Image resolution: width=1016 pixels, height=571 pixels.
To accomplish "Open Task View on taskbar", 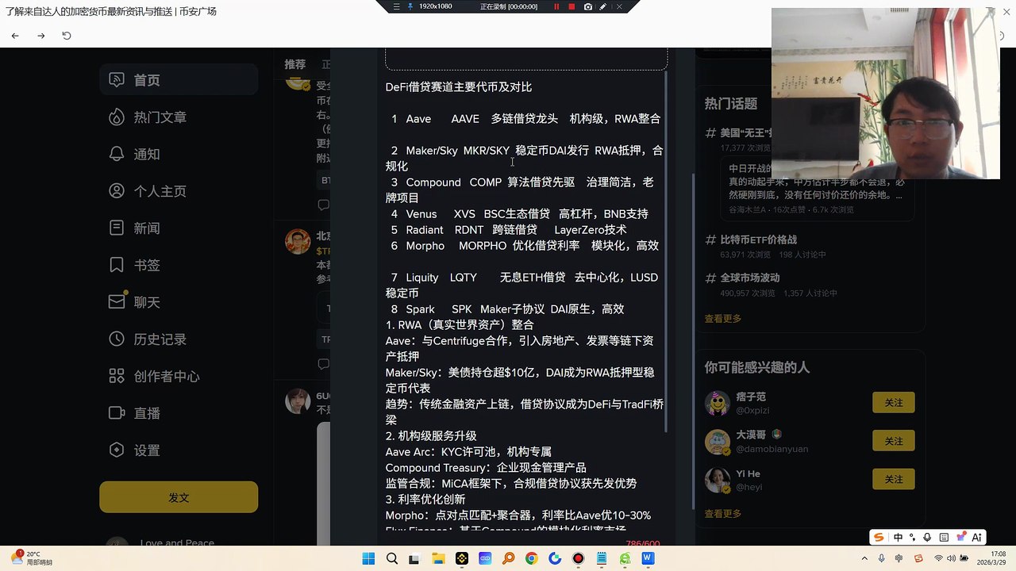I will tap(414, 559).
